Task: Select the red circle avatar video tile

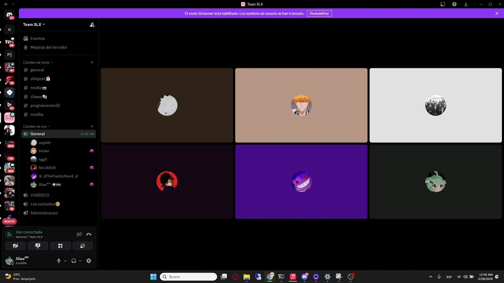Action: click(167, 182)
